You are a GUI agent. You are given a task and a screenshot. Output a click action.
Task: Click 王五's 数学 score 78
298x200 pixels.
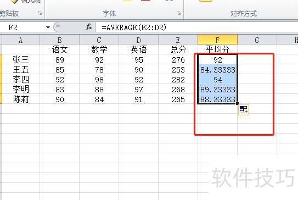pos(99,70)
